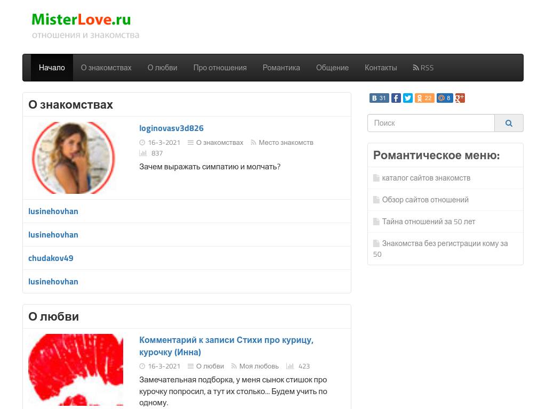Visit каталог сайтов знакомств
546x409 pixels.
coord(425,178)
